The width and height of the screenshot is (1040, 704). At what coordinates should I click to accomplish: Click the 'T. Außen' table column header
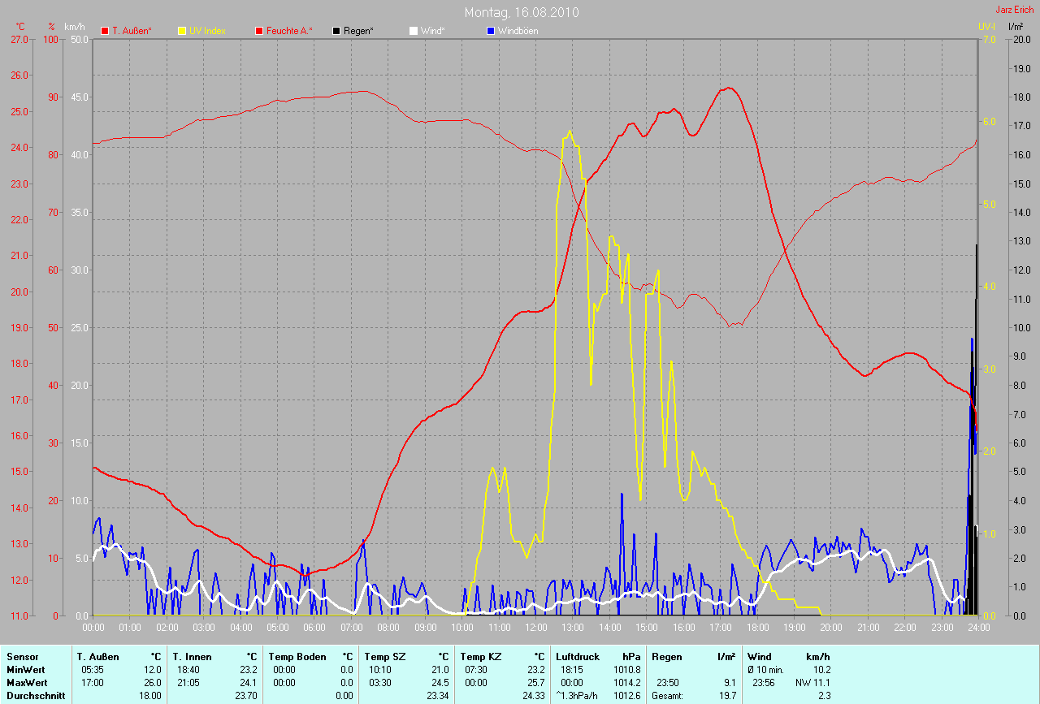click(x=97, y=656)
